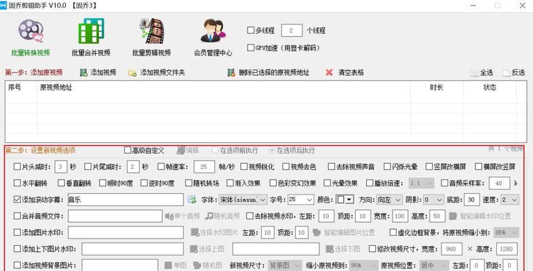Click 单个音频 speaker icon
Viewport: 533px width, 271px height.
(169, 216)
